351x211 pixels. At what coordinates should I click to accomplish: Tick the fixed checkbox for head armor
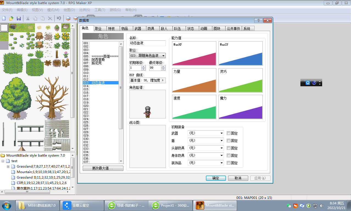[x=229, y=148]
